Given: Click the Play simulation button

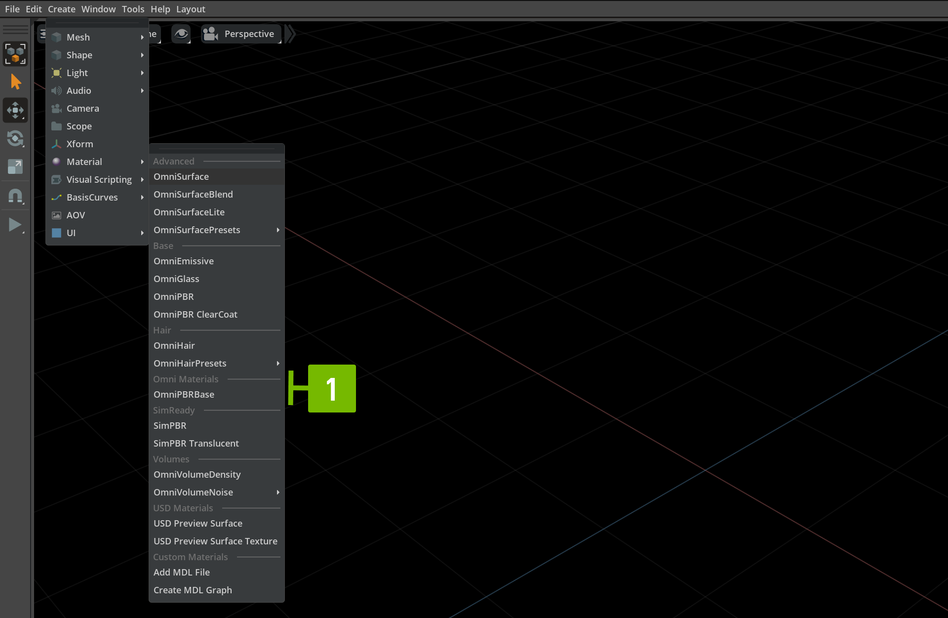Looking at the screenshot, I should point(15,225).
